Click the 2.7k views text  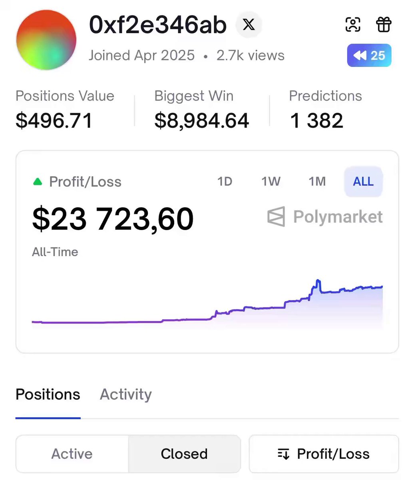tap(251, 55)
